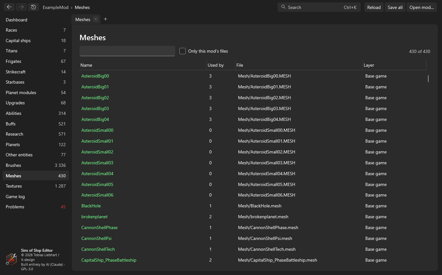Open the BlackHole mesh link
Viewport: 442px width, 275px height.
pos(91,206)
